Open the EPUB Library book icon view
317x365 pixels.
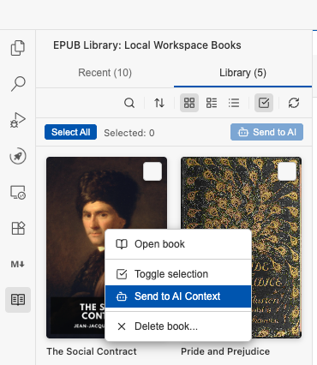pyautogui.click(x=18, y=300)
